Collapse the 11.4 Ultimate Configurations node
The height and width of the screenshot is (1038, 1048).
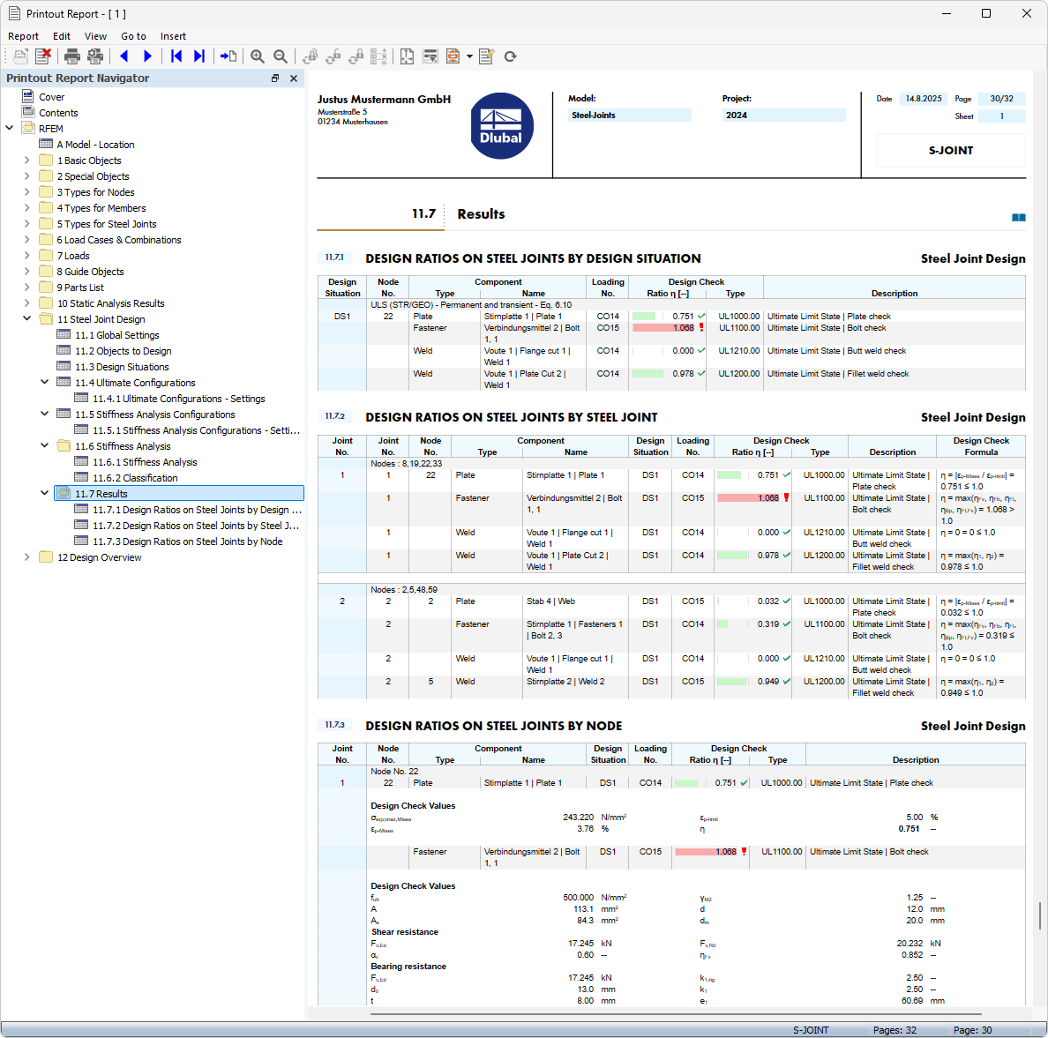(45, 383)
